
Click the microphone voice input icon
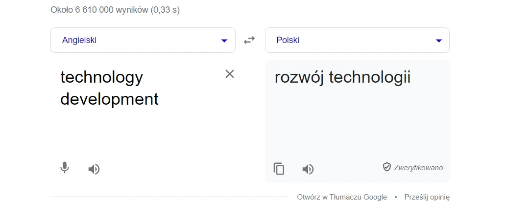click(65, 168)
